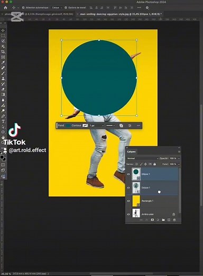This screenshot has height=276, width=203.
Task: Select the Gradient tool
Action: [3, 94]
